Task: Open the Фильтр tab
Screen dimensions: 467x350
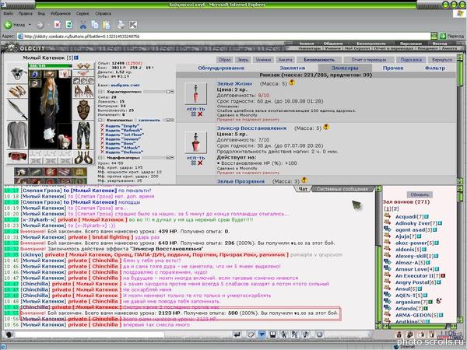Action: pyautogui.click(x=435, y=68)
